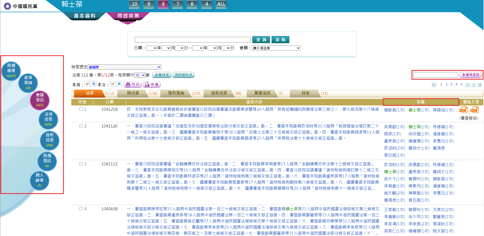Select all items on this page (本頁 check icon)
Screen dimensions: 484x236
click(87, 84)
